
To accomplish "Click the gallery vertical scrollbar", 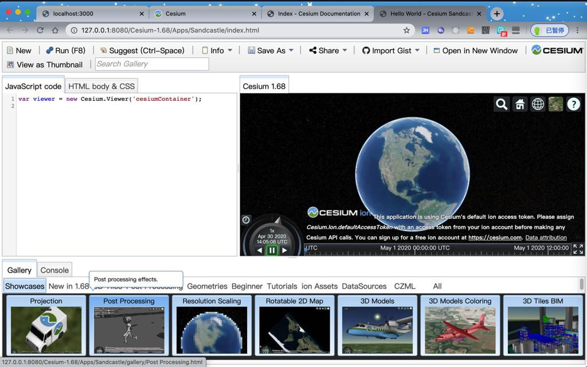I will click(581, 284).
